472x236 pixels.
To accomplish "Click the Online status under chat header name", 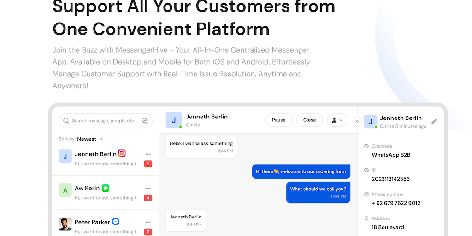I will [193, 125].
